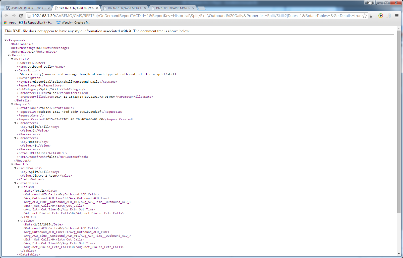Open the Chrome menu (hamburger icon)
The width and height of the screenshot is (403, 258).
click(x=397, y=16)
